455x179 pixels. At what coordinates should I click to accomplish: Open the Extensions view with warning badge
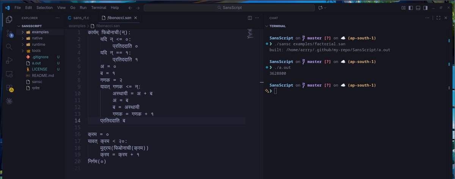point(9,88)
